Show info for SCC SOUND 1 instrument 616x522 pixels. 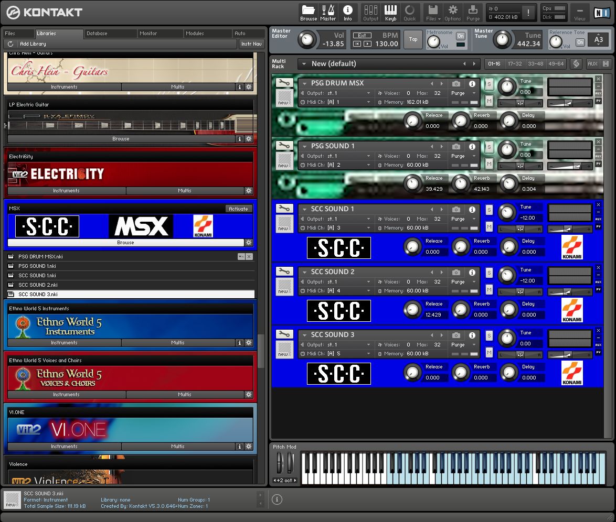[x=472, y=210]
